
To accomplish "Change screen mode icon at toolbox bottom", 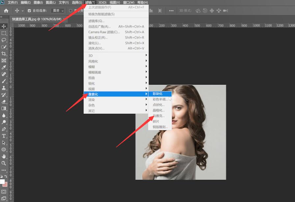I will point(4,198).
